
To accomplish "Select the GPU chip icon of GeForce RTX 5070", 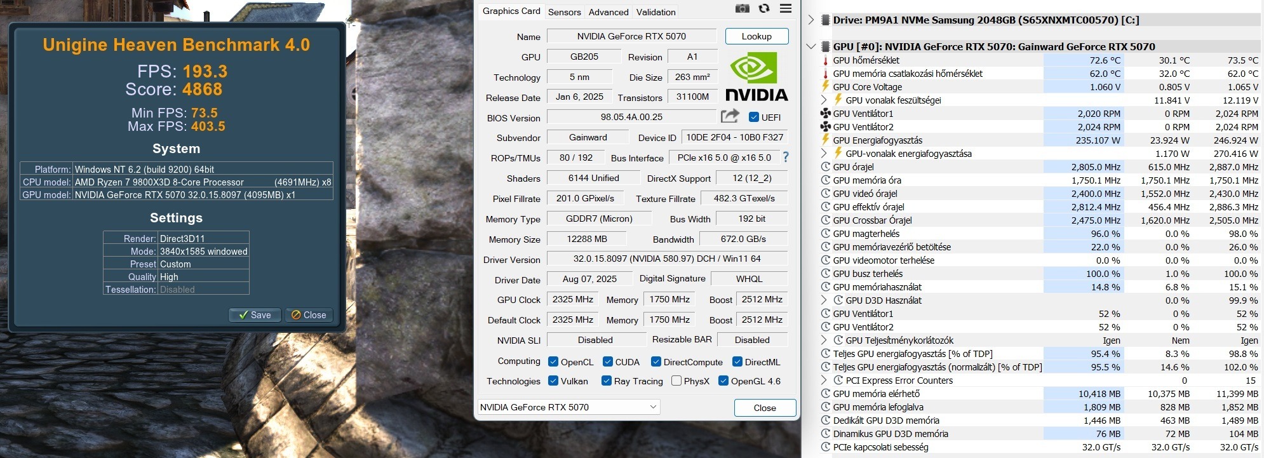I will 826,46.
